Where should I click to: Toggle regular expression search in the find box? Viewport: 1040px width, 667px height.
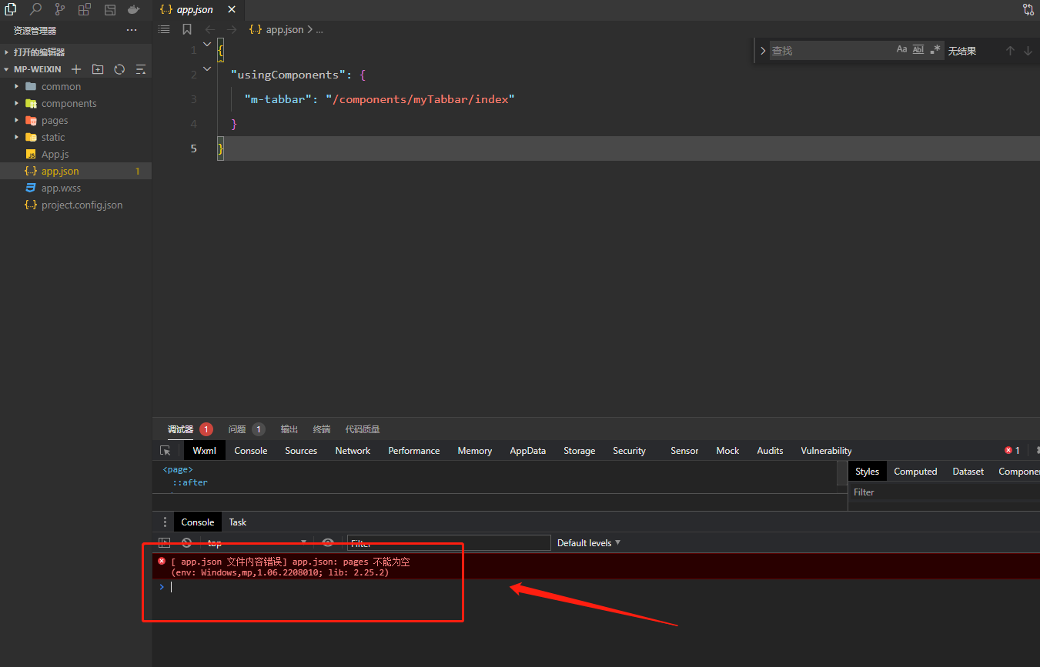point(935,50)
